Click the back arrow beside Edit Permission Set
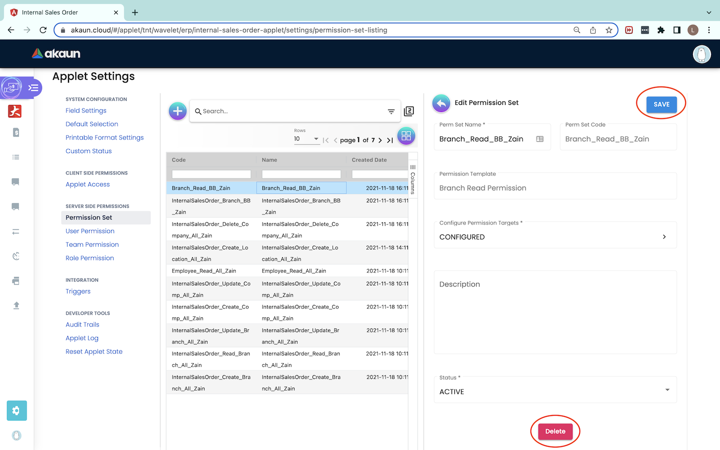 441,103
